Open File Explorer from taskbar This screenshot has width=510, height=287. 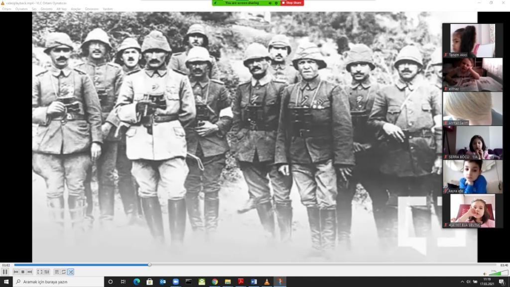[x=228, y=282]
